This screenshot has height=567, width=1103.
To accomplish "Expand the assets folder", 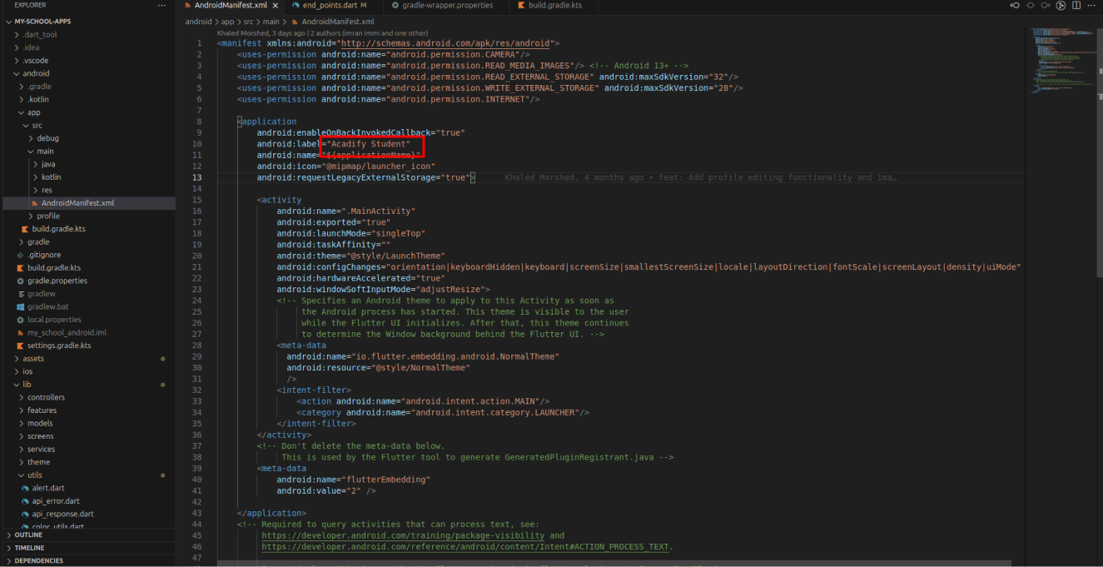I will pyautogui.click(x=33, y=359).
